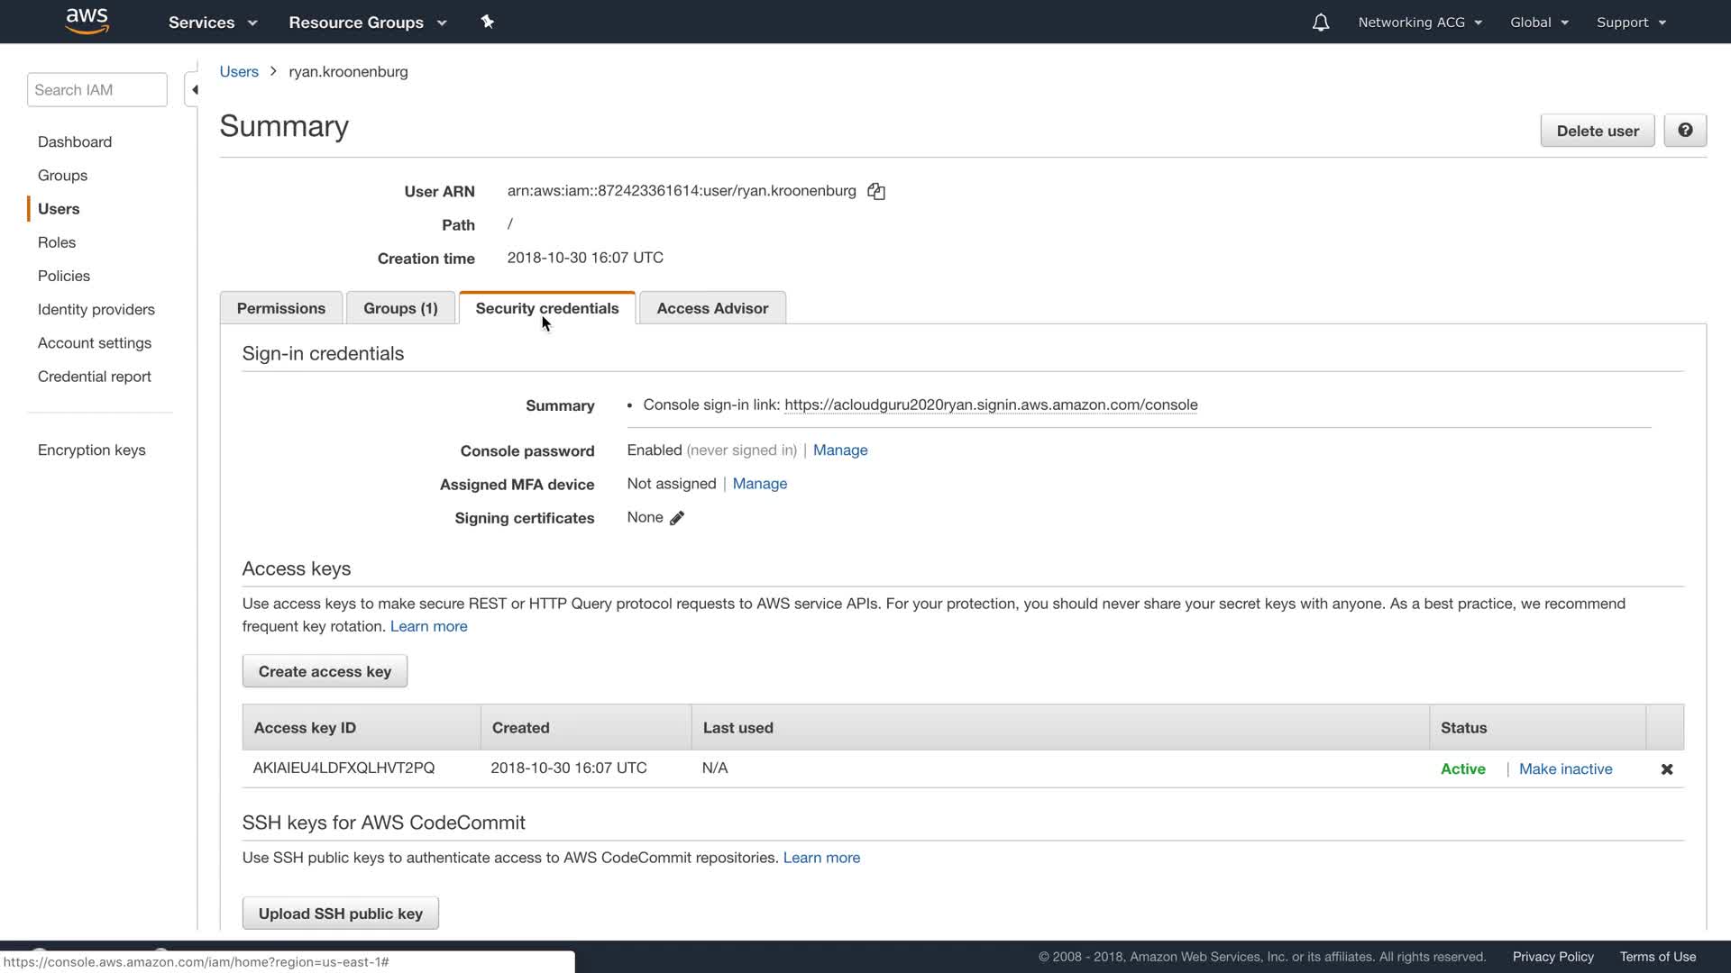Open the notifications bell
This screenshot has height=973, width=1731.
coord(1320,23)
